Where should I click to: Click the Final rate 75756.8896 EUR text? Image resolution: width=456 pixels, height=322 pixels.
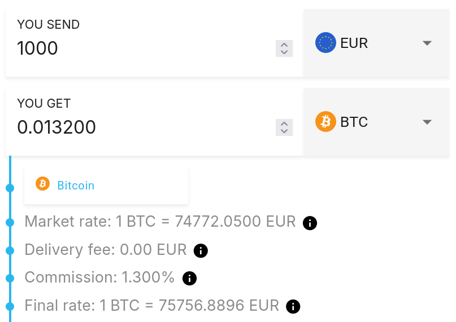151,306
